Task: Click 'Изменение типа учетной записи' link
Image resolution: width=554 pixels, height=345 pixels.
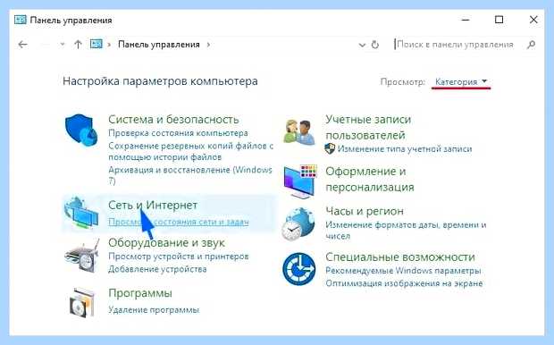Action: pyautogui.click(x=405, y=149)
